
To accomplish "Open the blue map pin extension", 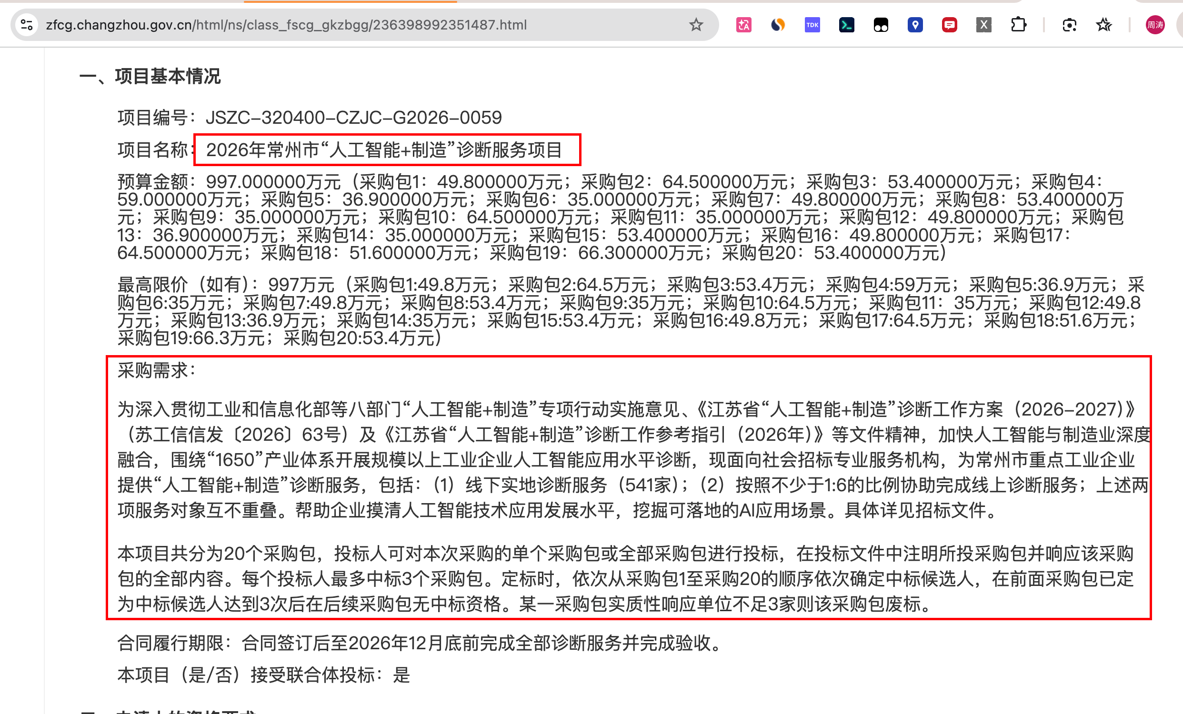I will 915,25.
